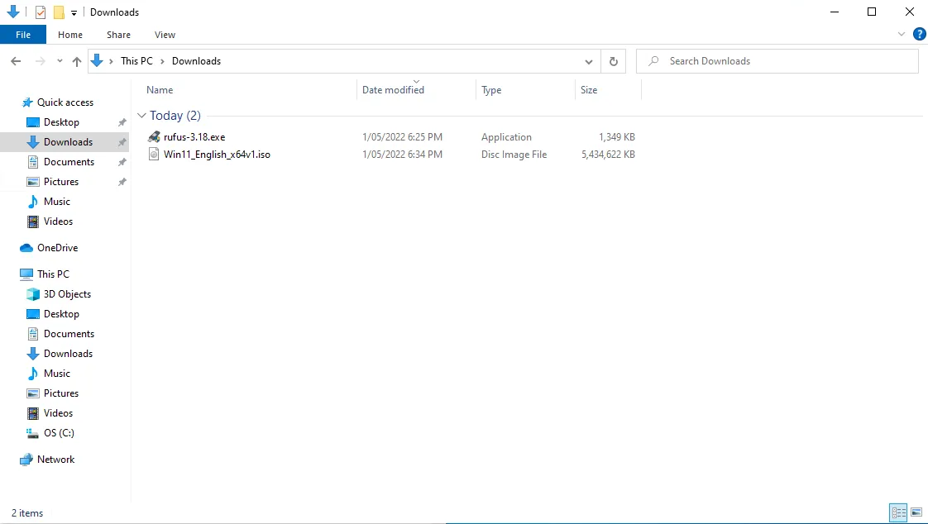Open the address bar history dropdown

(589, 61)
